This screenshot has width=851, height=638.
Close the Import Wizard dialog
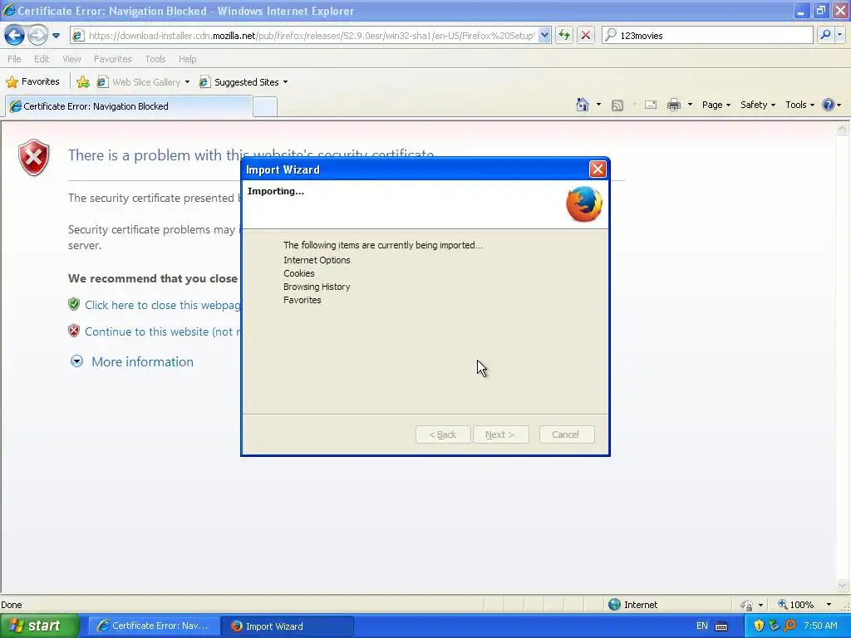click(x=598, y=169)
